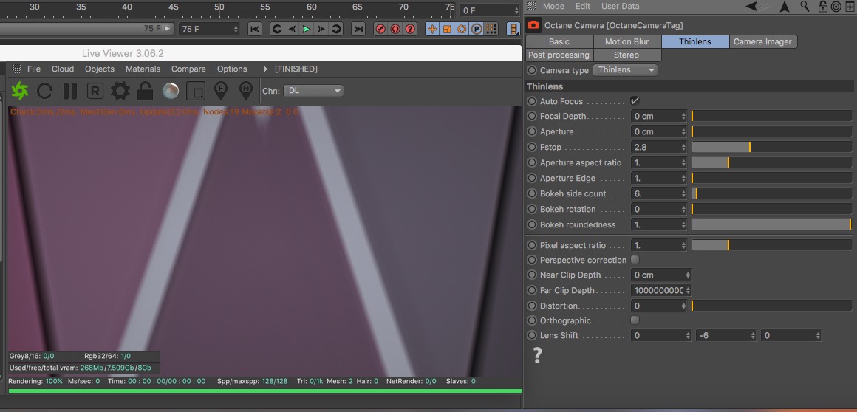Open the Attributes search magnifier
The image size is (857, 412).
pyautogui.click(x=805, y=6)
